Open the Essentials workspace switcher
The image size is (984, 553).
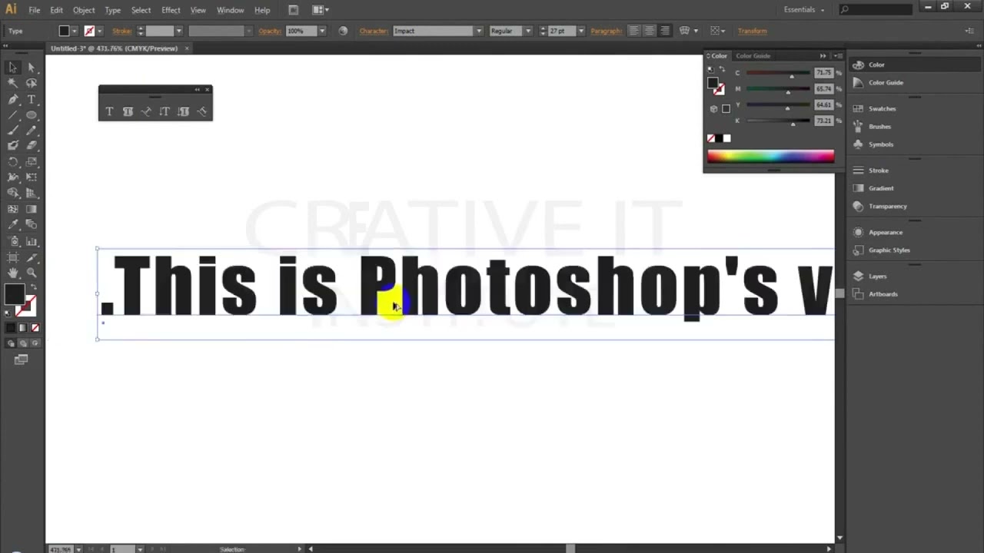pyautogui.click(x=804, y=10)
